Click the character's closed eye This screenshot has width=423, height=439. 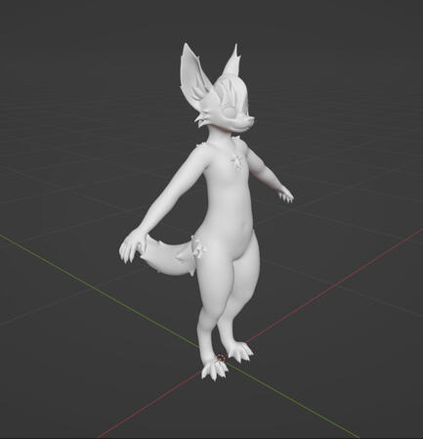click(x=231, y=113)
